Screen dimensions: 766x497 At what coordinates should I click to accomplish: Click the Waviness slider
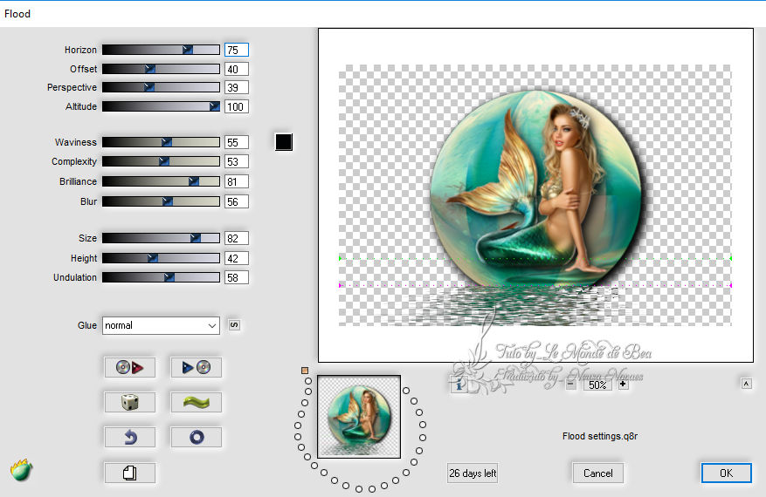[x=161, y=142]
